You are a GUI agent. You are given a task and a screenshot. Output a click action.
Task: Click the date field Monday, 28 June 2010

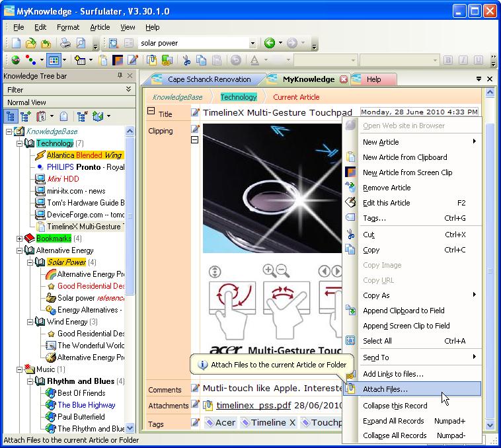(419, 112)
